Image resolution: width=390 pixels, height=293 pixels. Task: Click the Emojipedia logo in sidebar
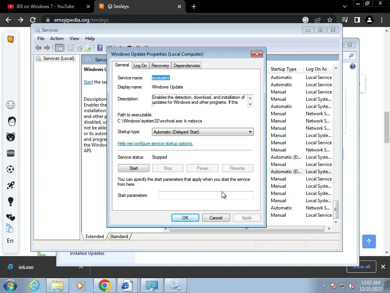[x=10, y=39]
